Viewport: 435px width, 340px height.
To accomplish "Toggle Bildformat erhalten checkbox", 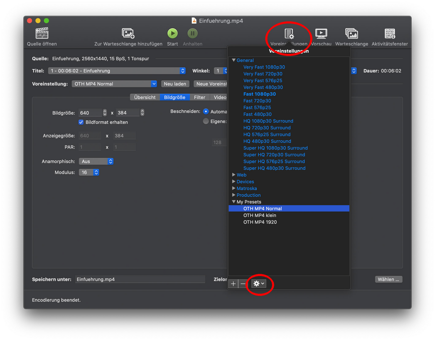I will pos(81,122).
